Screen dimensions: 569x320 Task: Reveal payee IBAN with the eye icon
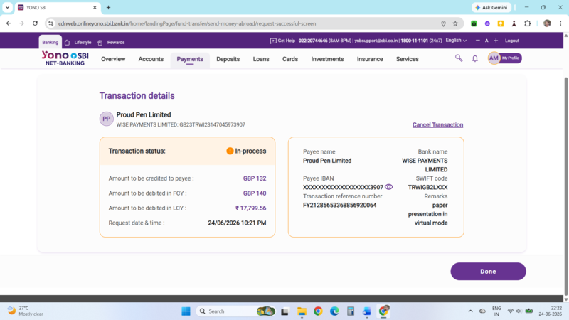tap(388, 187)
